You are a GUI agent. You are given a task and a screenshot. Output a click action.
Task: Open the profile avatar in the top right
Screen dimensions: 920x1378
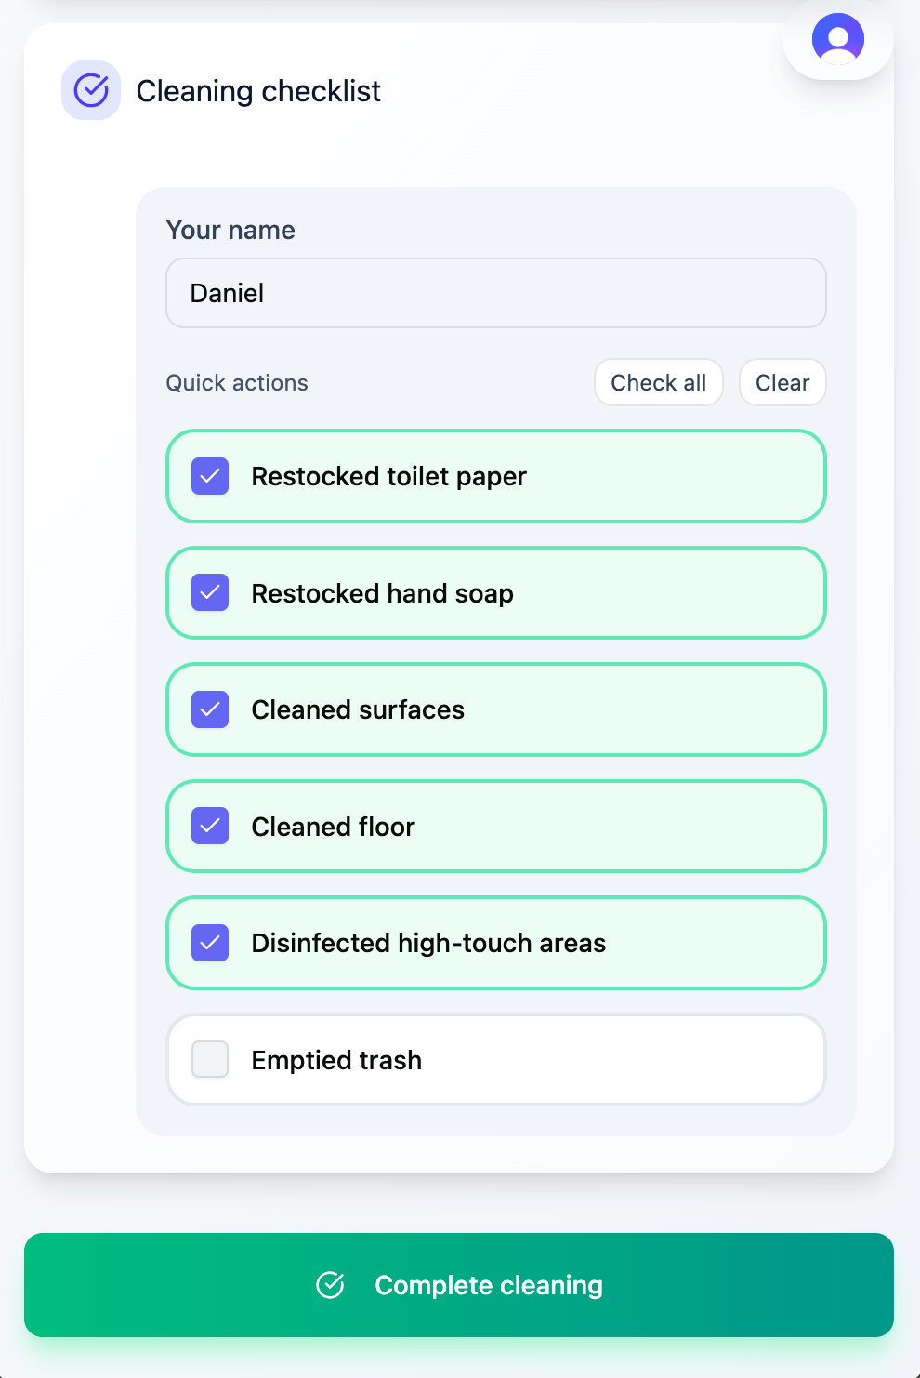[836, 39]
